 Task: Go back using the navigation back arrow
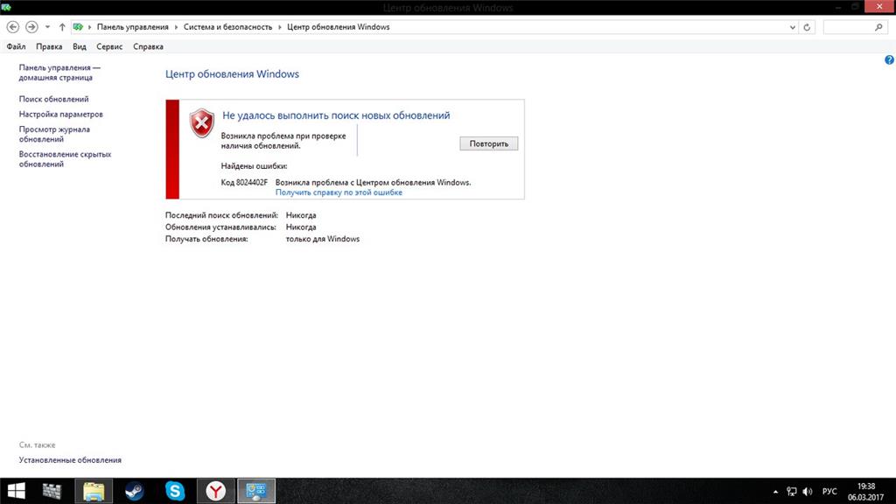point(12,27)
